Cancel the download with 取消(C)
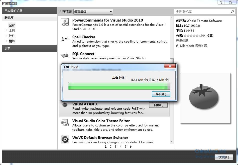The width and height of the screenshot is (238, 165). [x=161, y=94]
